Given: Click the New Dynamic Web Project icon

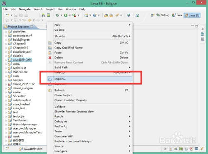Looking at the screenshot, I should 86,15.
